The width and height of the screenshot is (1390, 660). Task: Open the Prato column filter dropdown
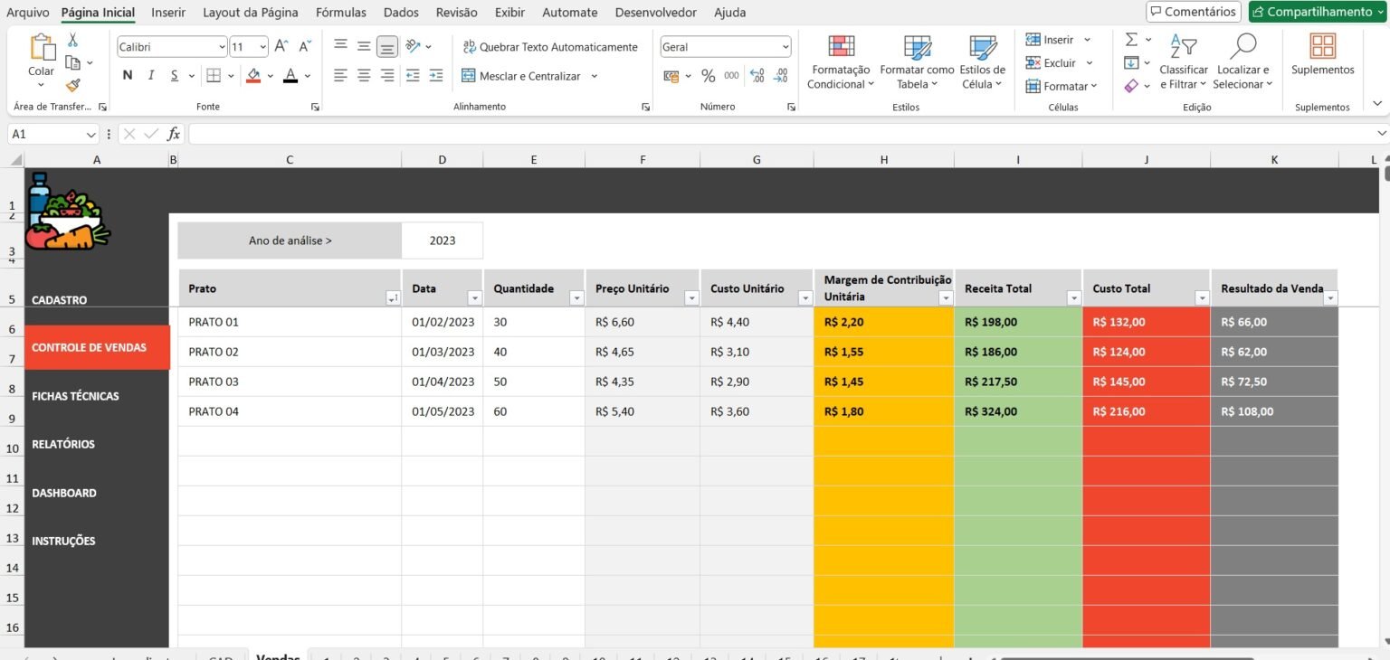(x=393, y=297)
